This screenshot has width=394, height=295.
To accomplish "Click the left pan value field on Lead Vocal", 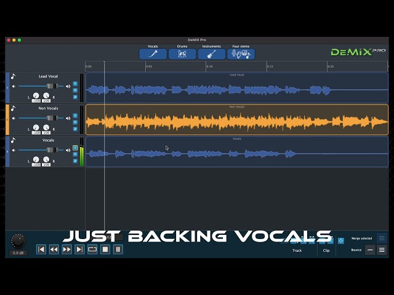I will (36, 101).
